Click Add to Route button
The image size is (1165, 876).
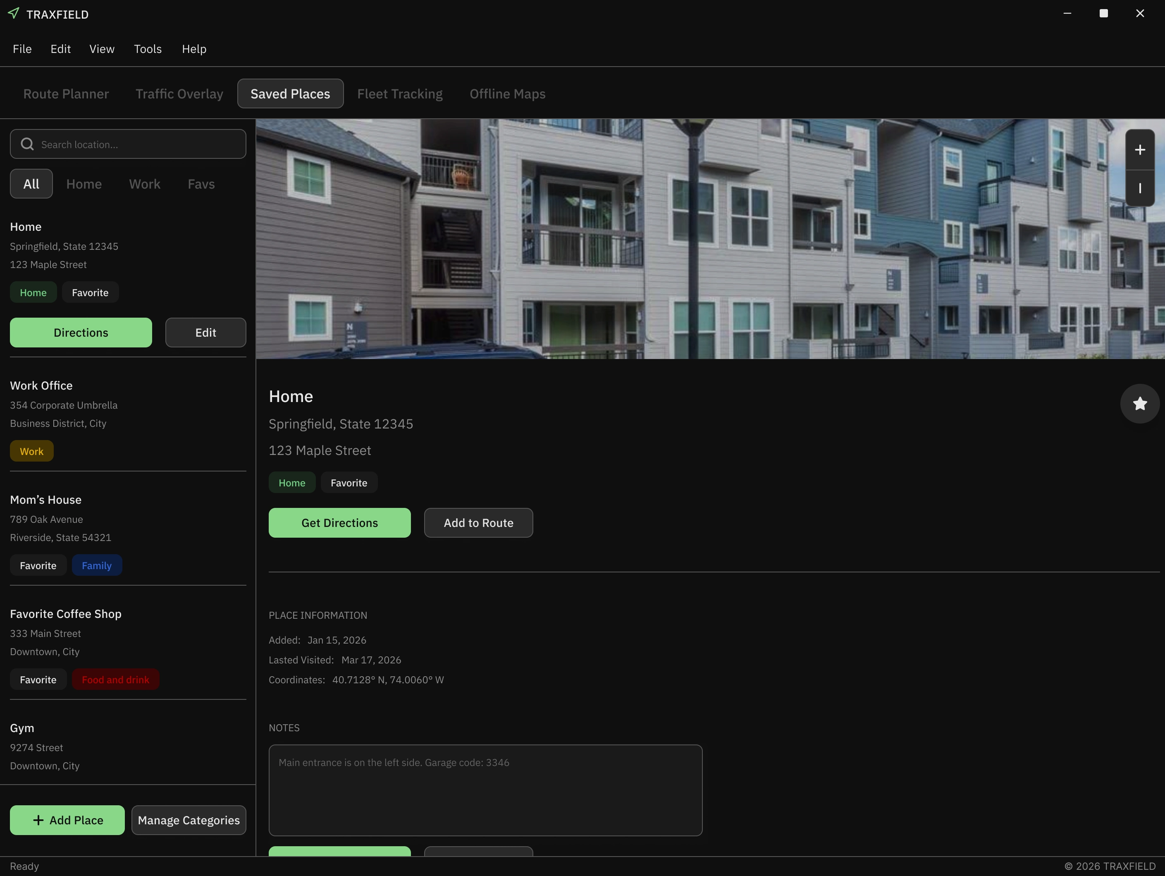pyautogui.click(x=478, y=523)
